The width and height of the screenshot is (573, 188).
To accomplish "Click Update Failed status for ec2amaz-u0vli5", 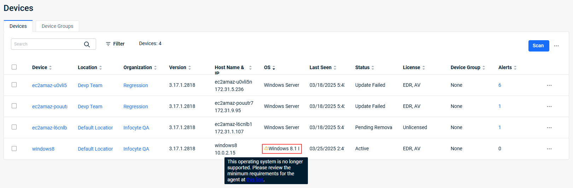I will 370,85.
